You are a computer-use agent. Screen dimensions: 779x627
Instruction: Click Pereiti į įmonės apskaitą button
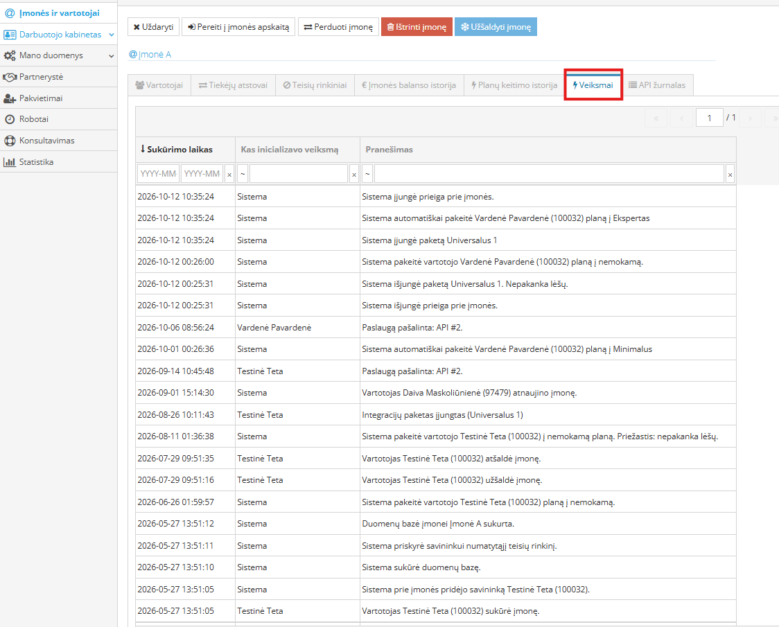238,27
